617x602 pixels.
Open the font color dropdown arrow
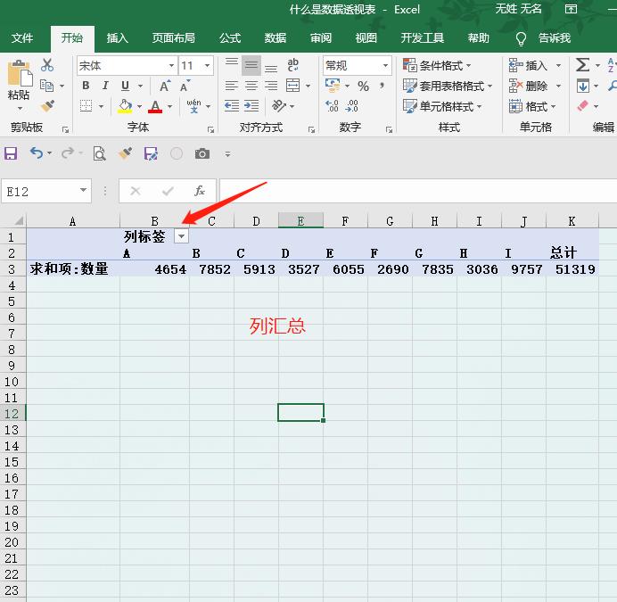pos(170,106)
